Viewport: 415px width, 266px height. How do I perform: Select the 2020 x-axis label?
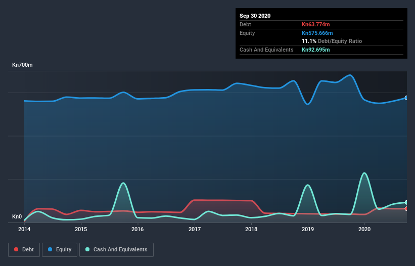pos(364,229)
